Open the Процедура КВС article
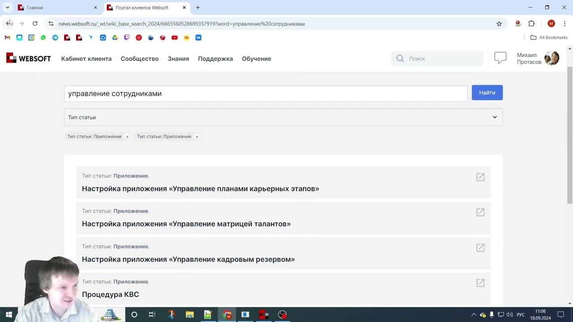The width and height of the screenshot is (573, 322). point(111,295)
